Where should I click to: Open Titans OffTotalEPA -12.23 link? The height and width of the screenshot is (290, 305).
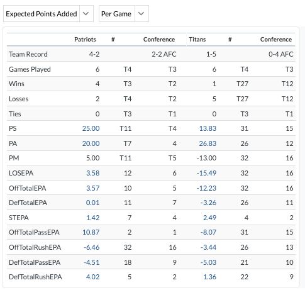pyautogui.click(x=206, y=188)
